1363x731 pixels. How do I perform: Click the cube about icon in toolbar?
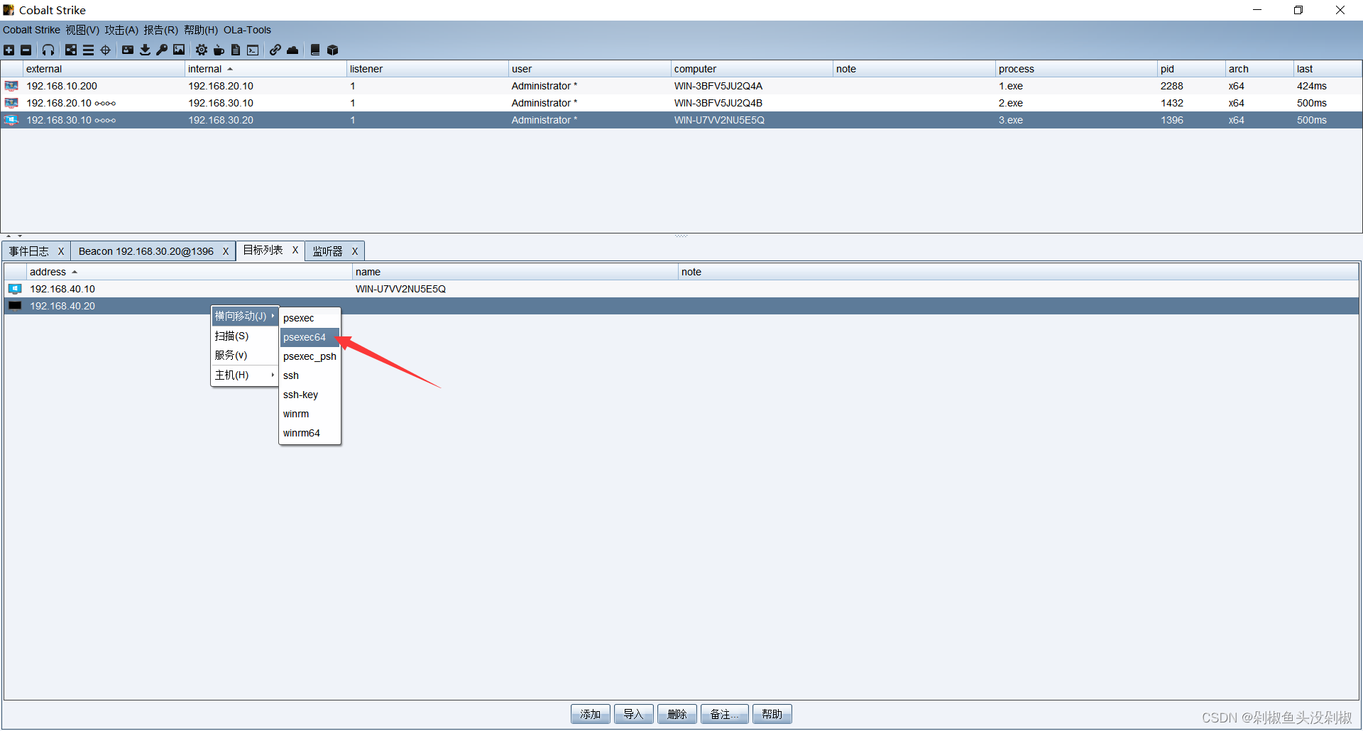(332, 50)
